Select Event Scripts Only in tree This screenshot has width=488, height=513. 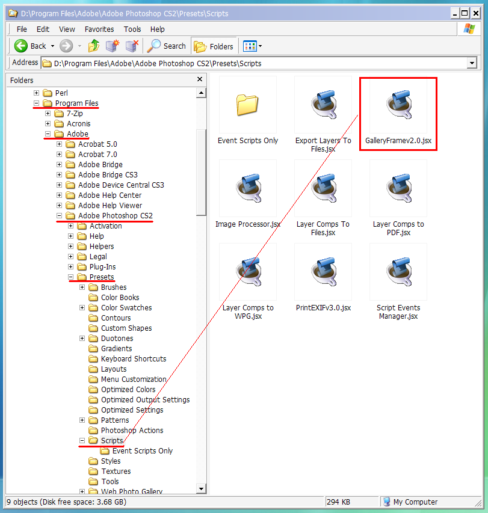(x=143, y=451)
